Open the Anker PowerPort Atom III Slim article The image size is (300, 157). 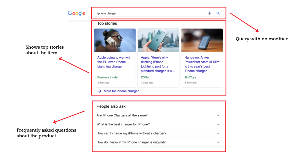202,64
